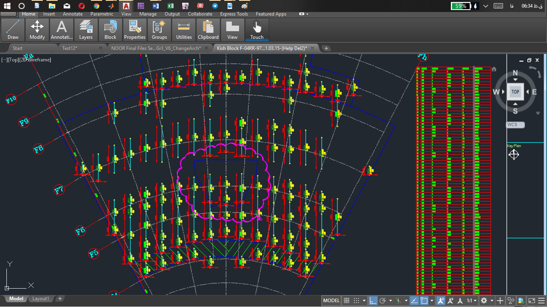The image size is (547, 307).
Task: Open the Layers panel
Action: [86, 30]
